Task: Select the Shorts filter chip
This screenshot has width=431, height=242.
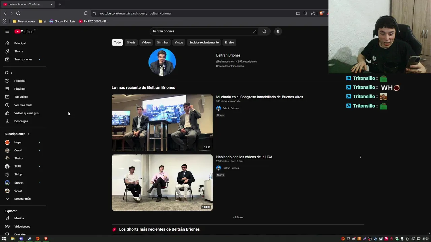Action: [x=131, y=42]
